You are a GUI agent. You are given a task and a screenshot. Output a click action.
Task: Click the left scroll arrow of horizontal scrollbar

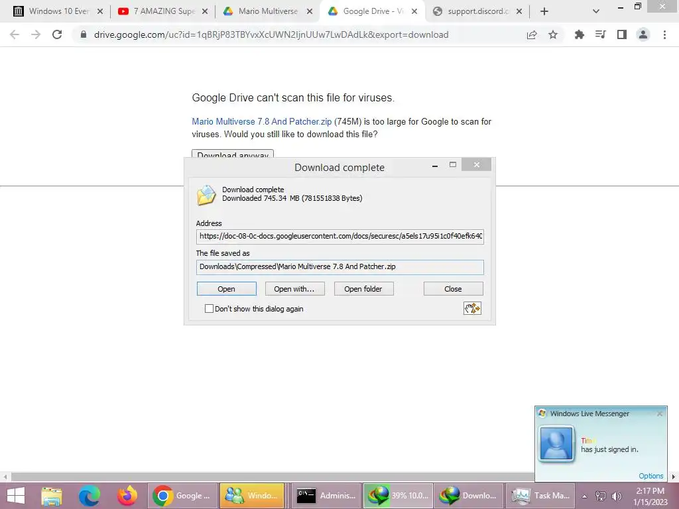click(5, 477)
